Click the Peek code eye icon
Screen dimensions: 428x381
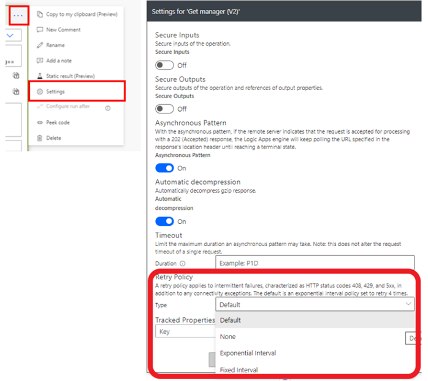pyautogui.click(x=40, y=123)
